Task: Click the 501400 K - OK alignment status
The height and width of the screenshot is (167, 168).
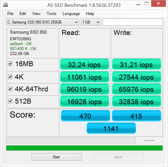Action: (x=23, y=49)
